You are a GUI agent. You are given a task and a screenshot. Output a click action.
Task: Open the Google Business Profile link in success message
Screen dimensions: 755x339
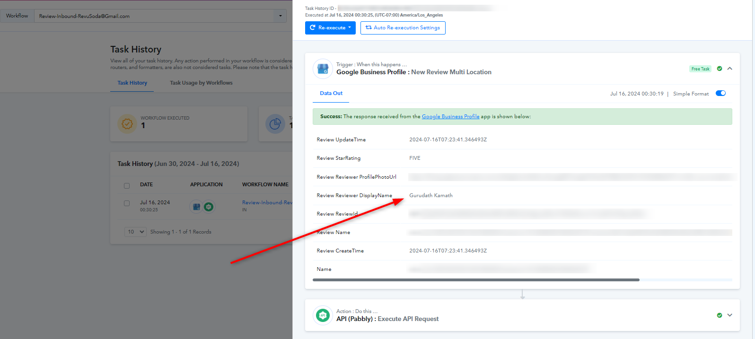tap(450, 116)
